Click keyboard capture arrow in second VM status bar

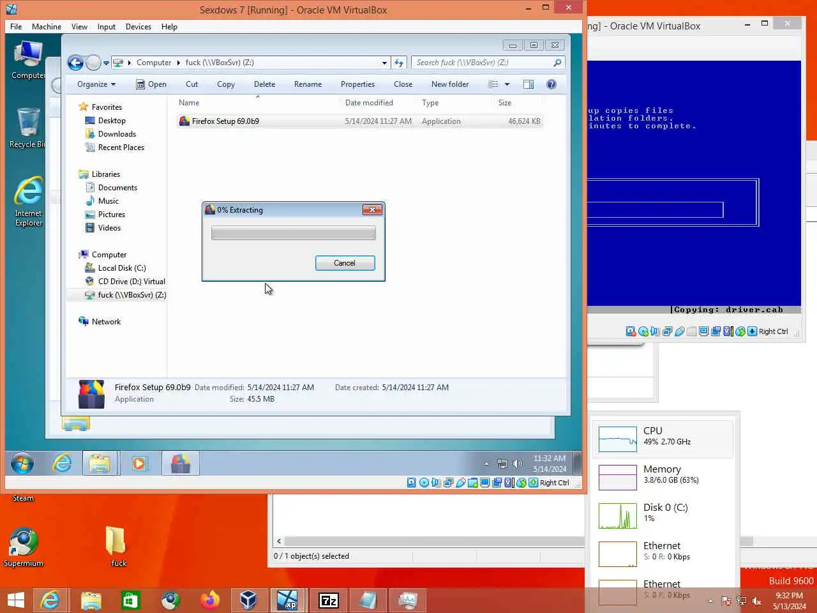click(x=753, y=331)
